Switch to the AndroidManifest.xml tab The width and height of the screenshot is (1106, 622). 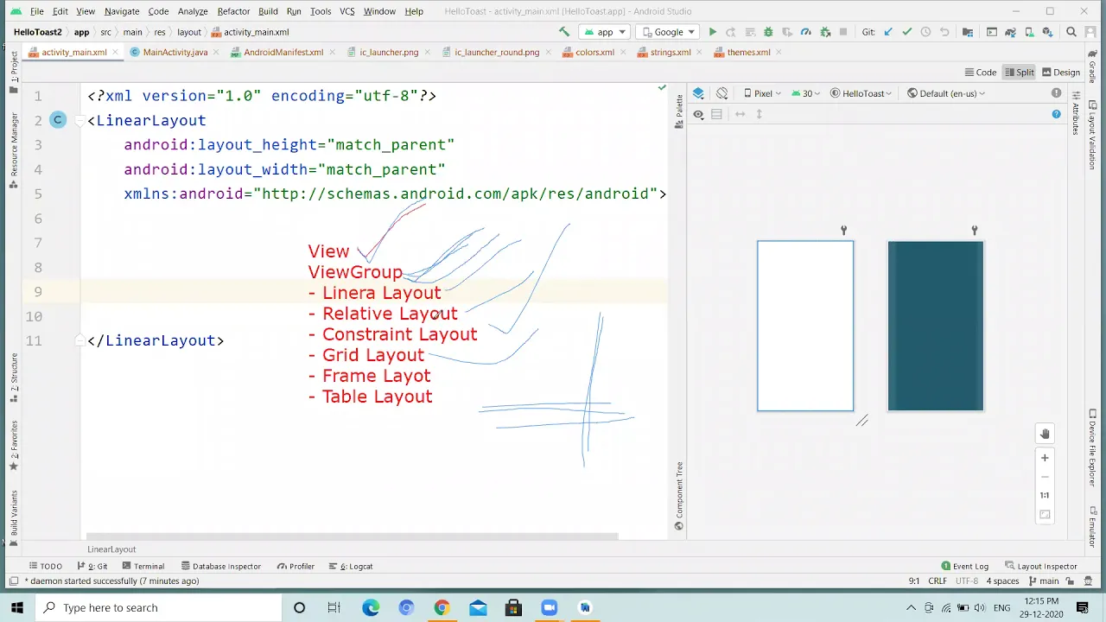tap(283, 52)
